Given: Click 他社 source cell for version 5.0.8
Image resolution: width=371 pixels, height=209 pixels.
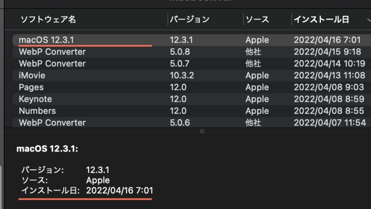Looking at the screenshot, I should coord(253,52).
